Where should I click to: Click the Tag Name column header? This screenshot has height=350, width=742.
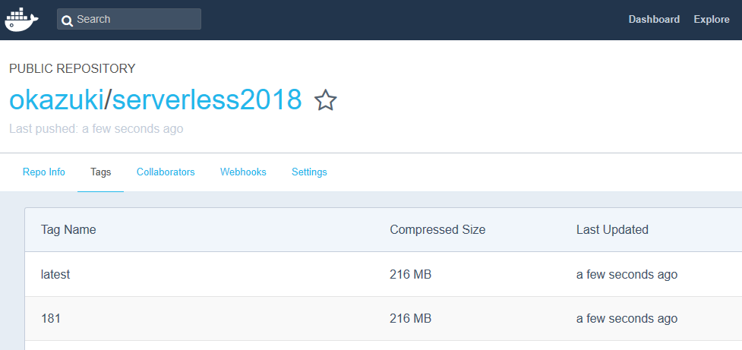(68, 230)
